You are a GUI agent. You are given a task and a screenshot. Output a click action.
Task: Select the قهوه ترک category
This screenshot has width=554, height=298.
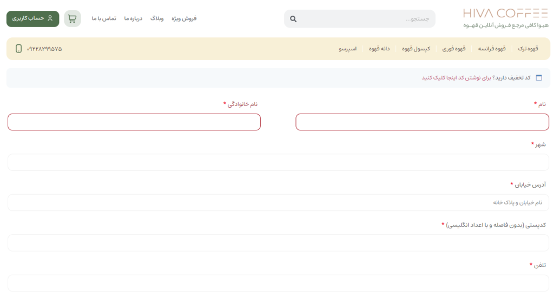point(528,49)
